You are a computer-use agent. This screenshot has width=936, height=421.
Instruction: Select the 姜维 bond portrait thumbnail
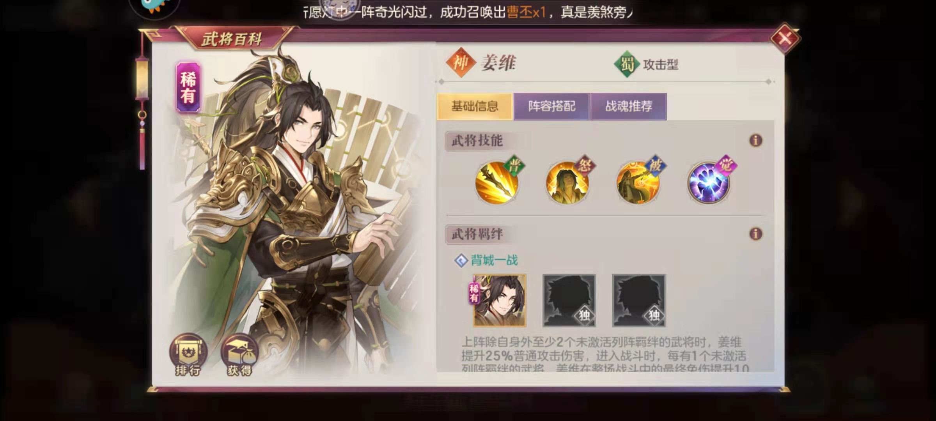(499, 300)
